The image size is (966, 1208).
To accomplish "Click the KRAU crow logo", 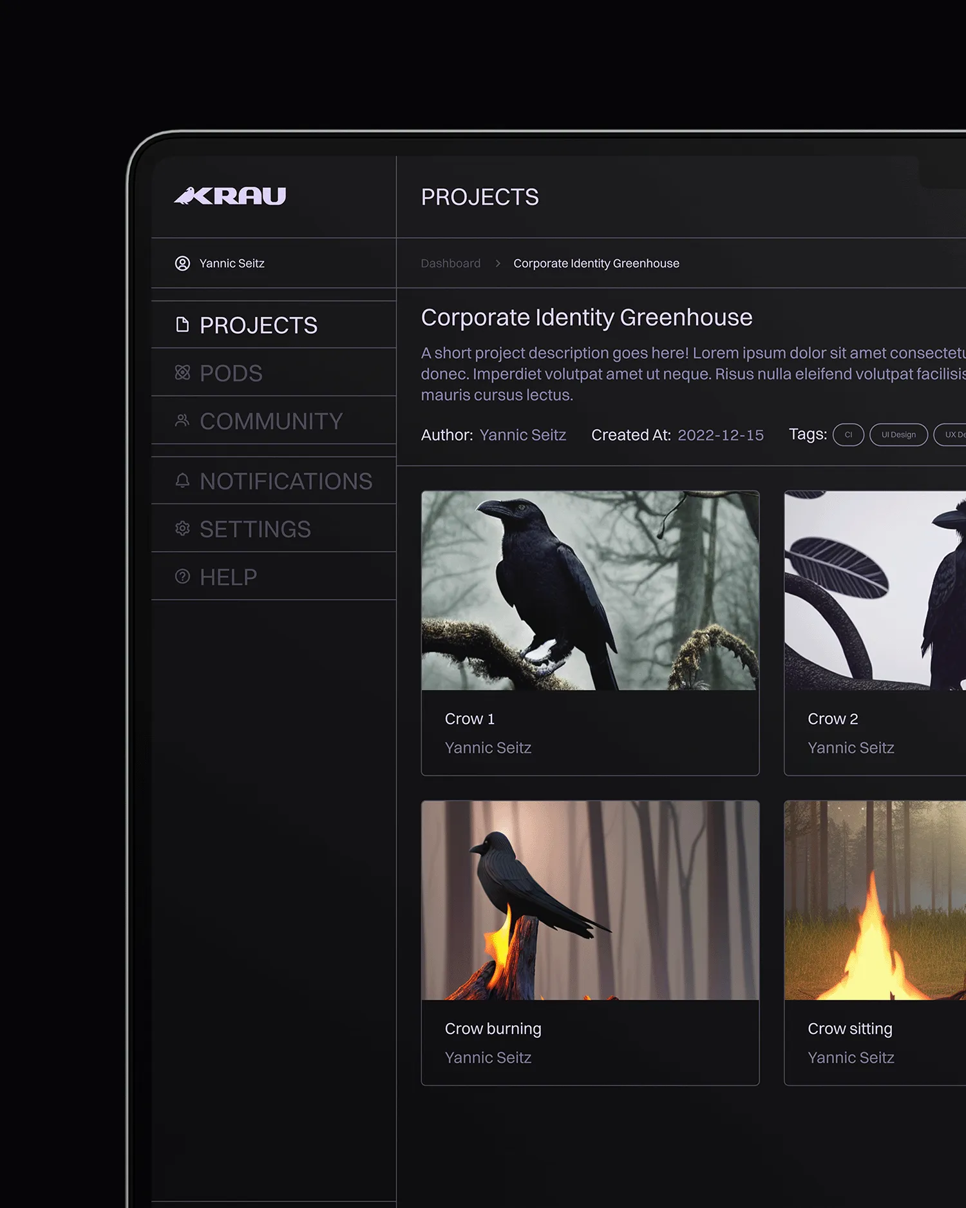I will click(x=230, y=196).
